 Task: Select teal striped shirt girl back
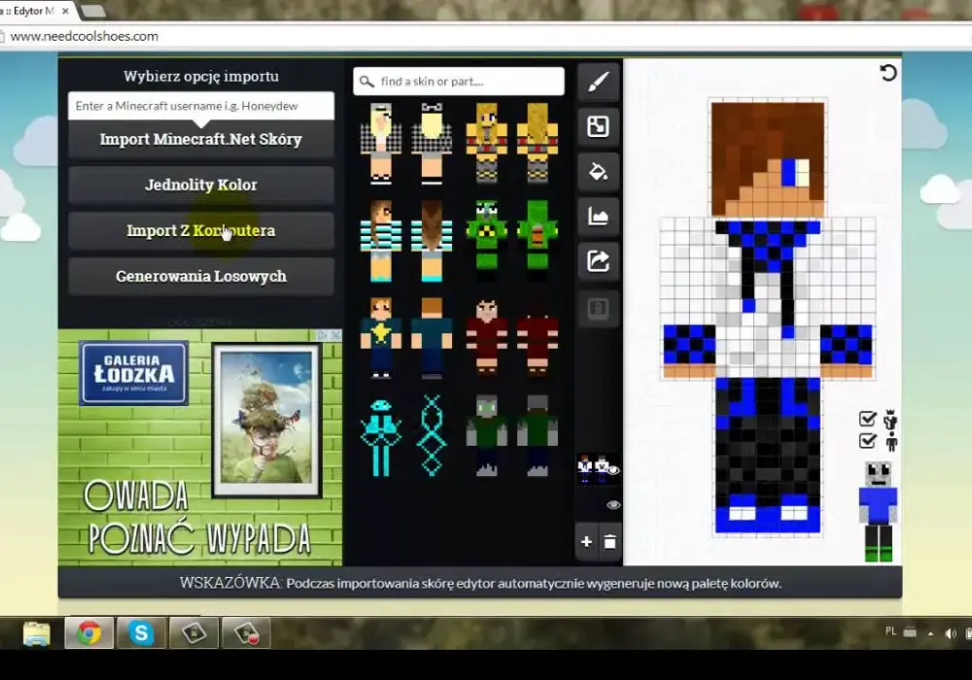point(432,241)
